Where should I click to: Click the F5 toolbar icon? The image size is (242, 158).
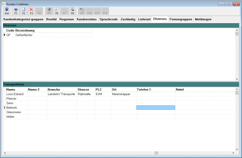[49, 11]
